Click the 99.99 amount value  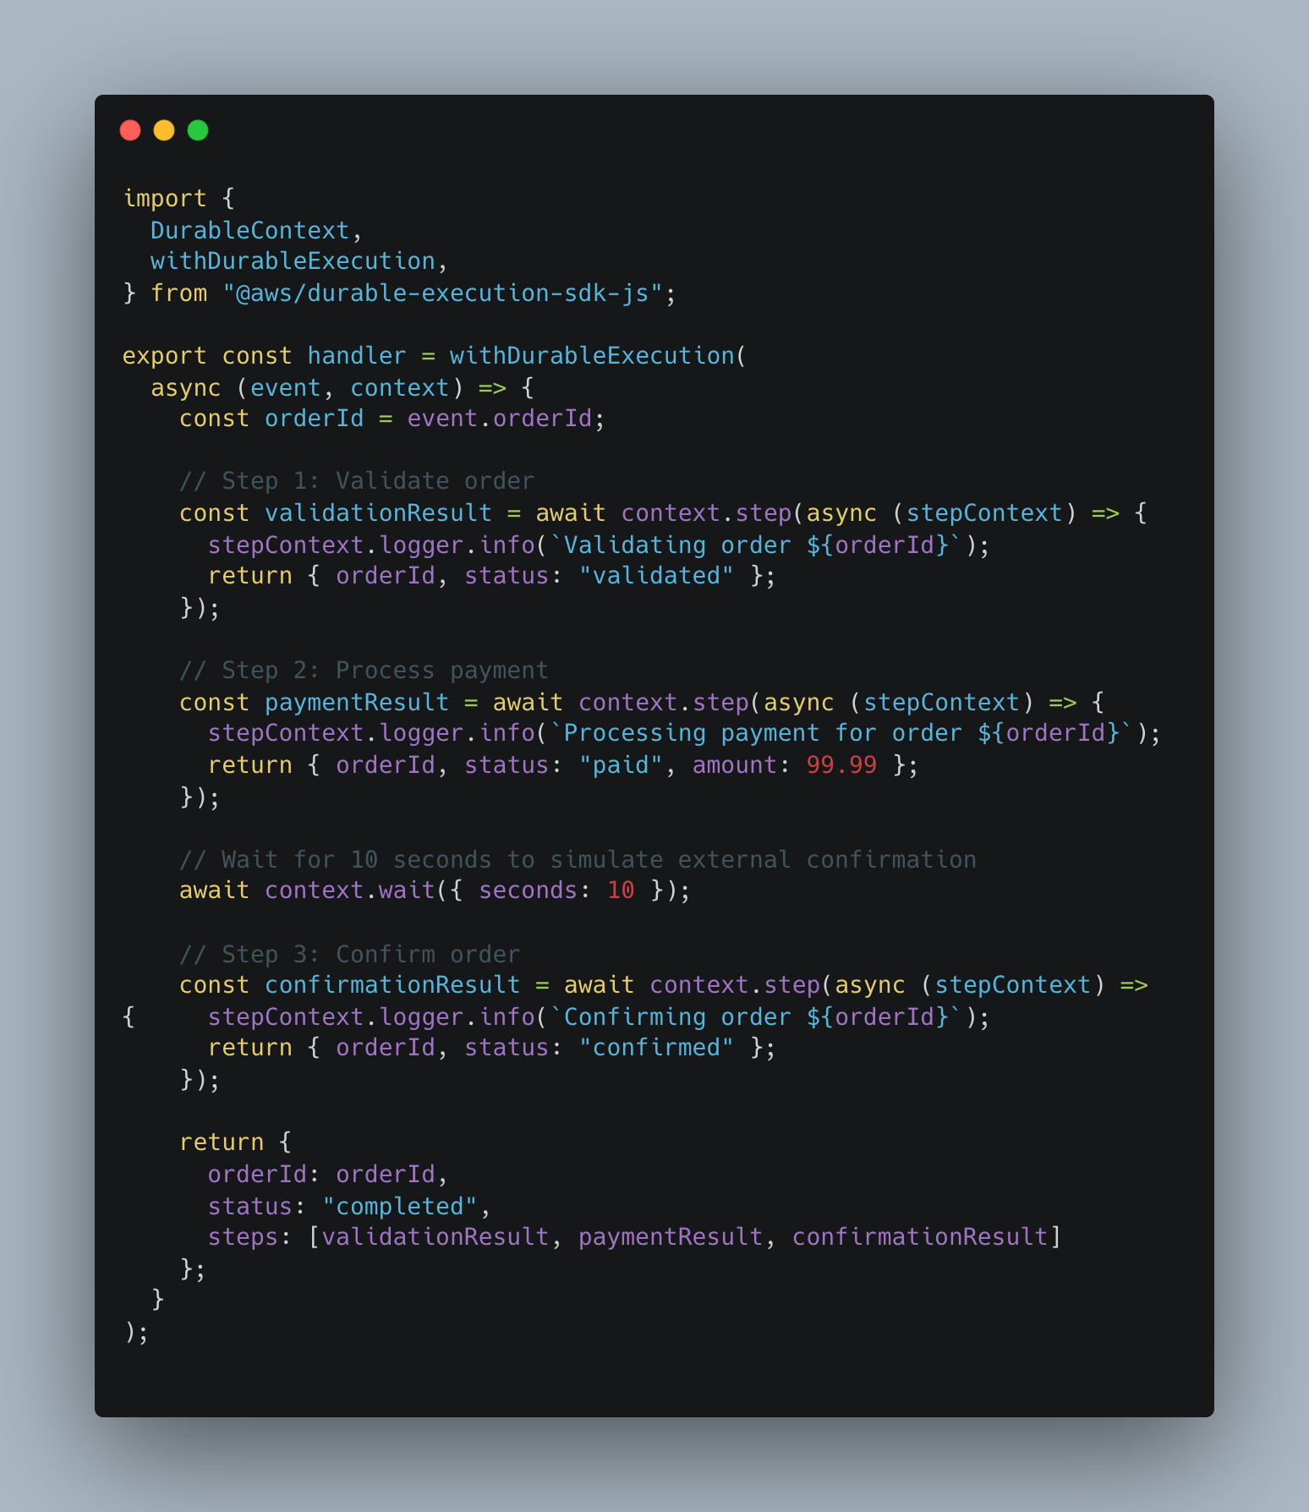pyautogui.click(x=841, y=765)
